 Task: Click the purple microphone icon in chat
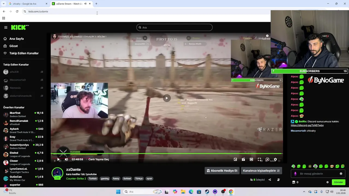point(295,174)
